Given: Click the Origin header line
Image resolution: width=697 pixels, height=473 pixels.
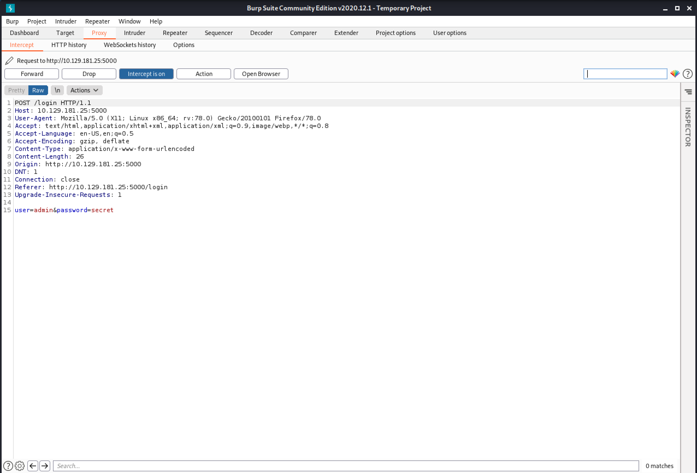Looking at the screenshot, I should pyautogui.click(x=78, y=164).
